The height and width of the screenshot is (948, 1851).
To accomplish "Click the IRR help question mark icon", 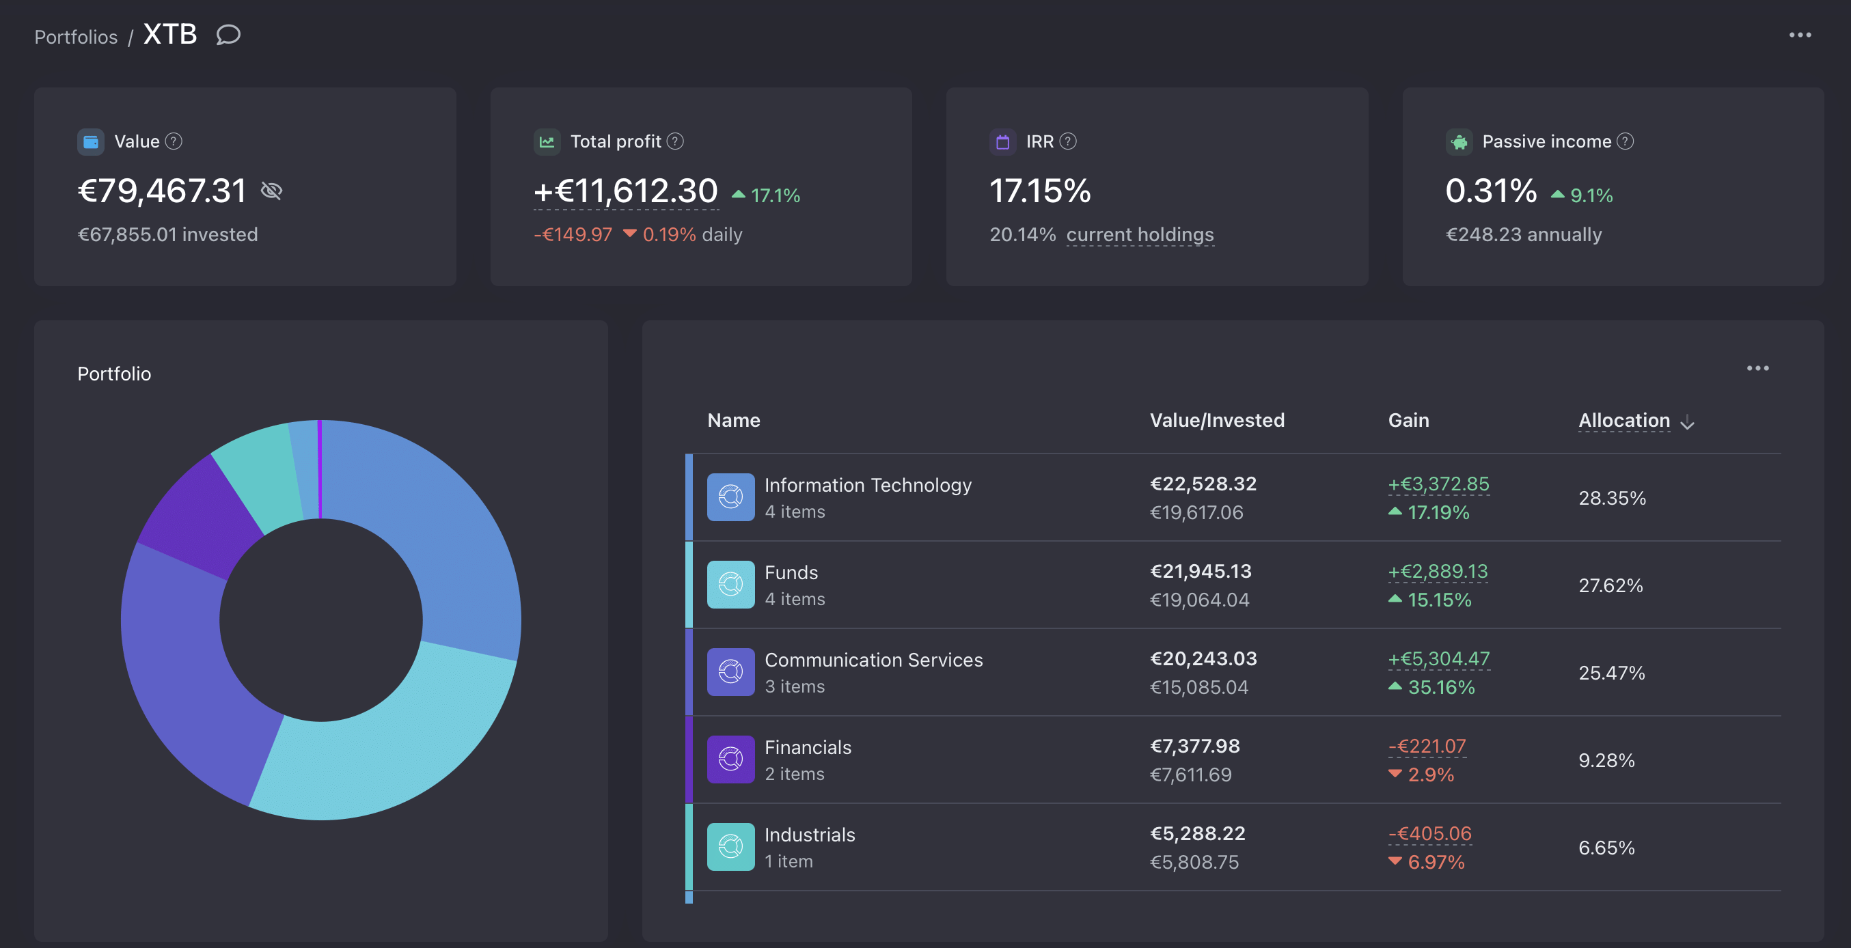I will point(1068,141).
